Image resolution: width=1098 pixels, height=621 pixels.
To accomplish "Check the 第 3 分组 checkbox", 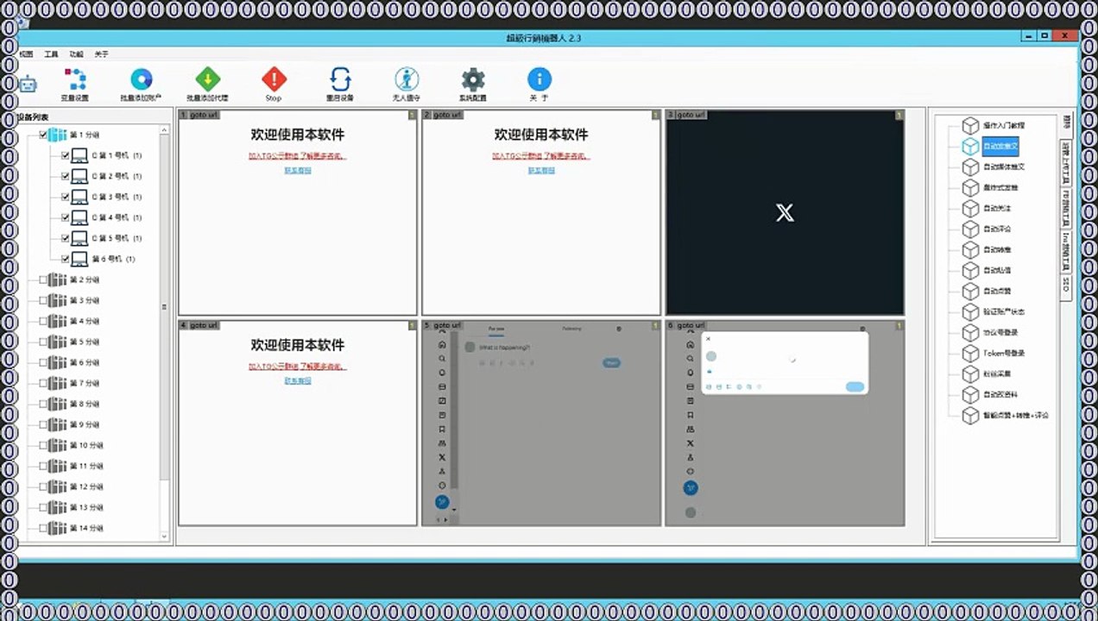I will [x=43, y=300].
